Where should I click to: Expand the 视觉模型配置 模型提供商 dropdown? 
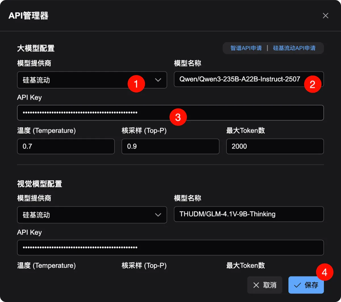(x=92, y=215)
